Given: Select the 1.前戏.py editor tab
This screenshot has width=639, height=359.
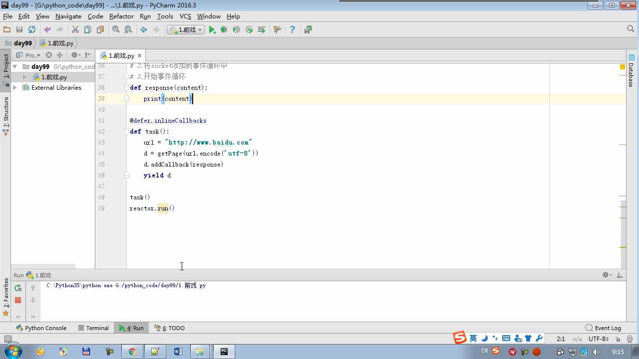Looking at the screenshot, I should click(121, 56).
